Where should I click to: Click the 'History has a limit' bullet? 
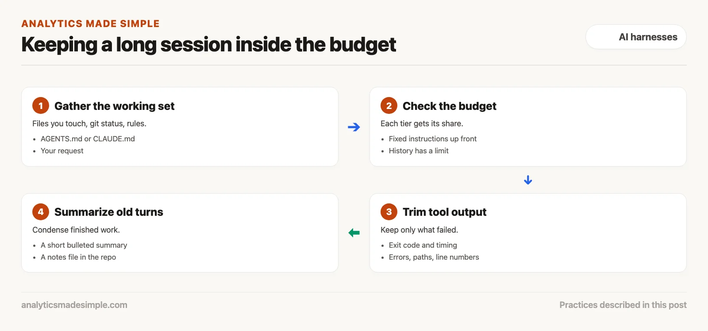(419, 151)
